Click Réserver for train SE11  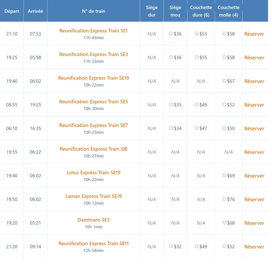click(x=254, y=247)
